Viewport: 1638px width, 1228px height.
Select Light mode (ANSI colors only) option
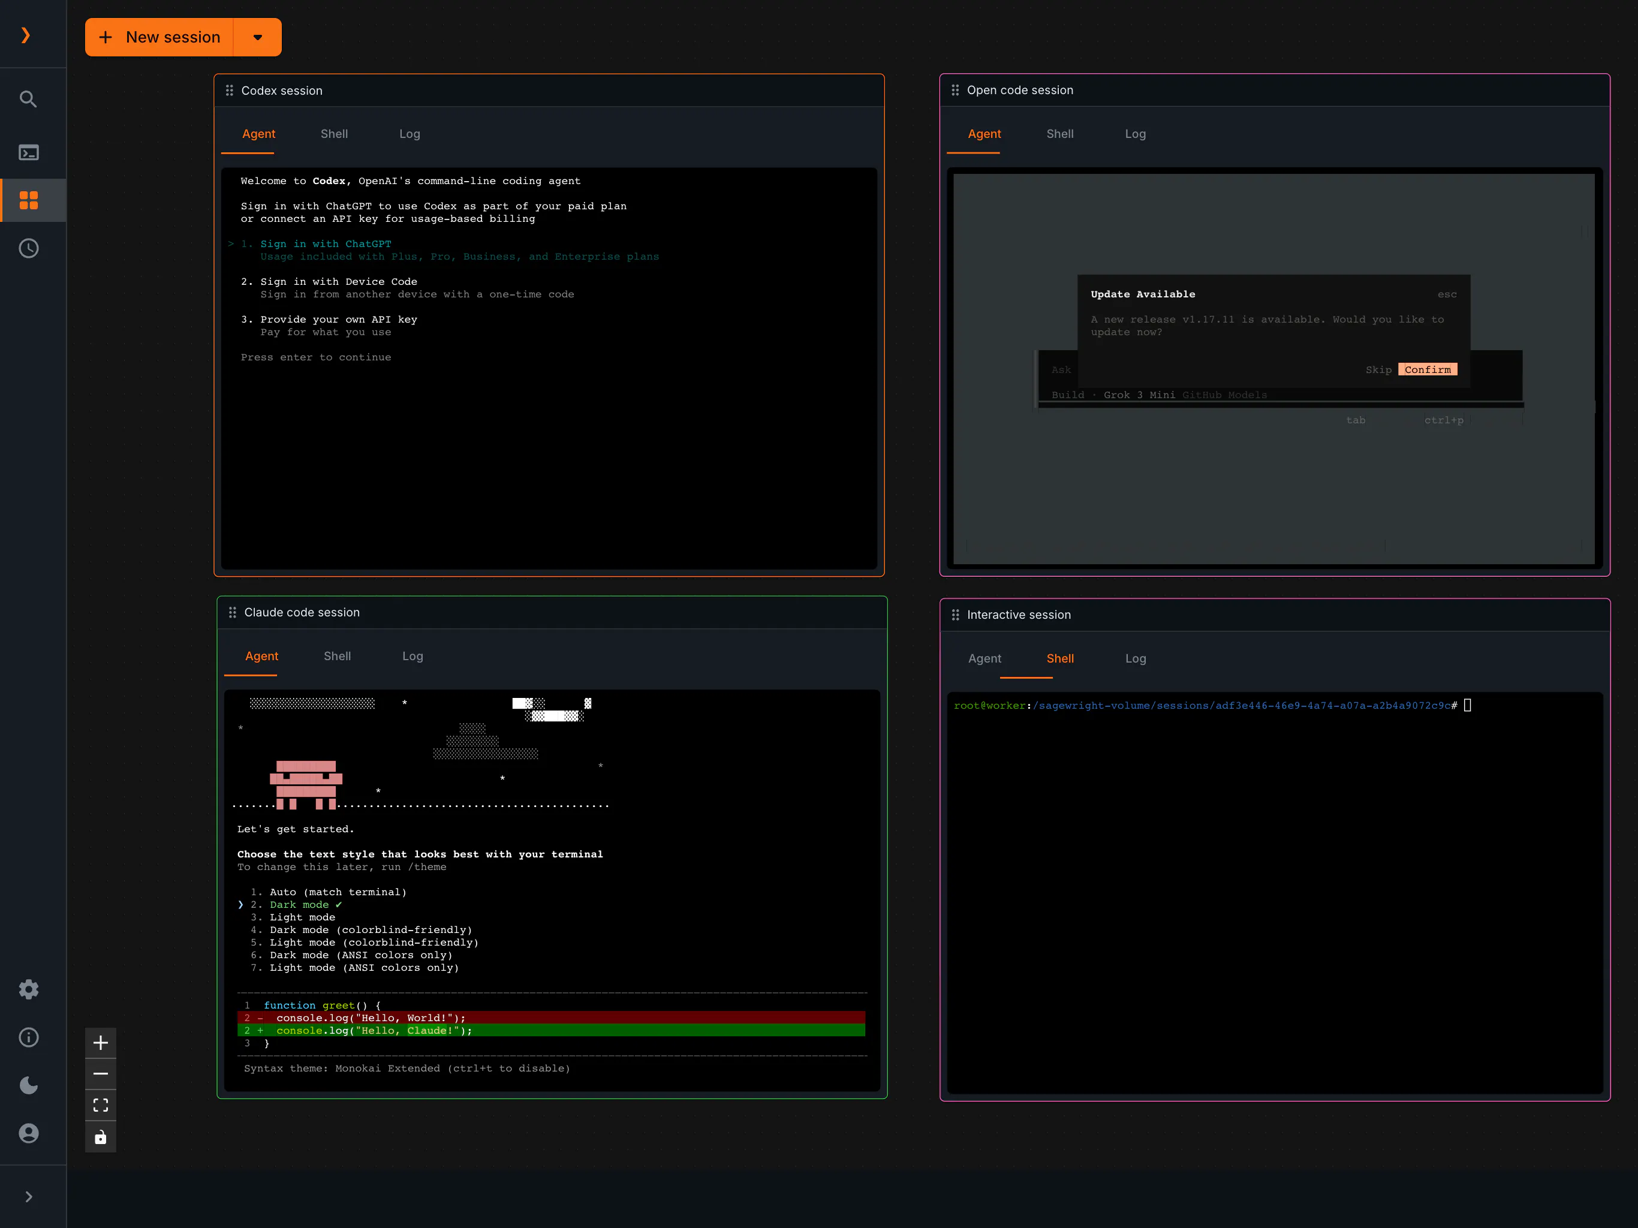click(365, 968)
